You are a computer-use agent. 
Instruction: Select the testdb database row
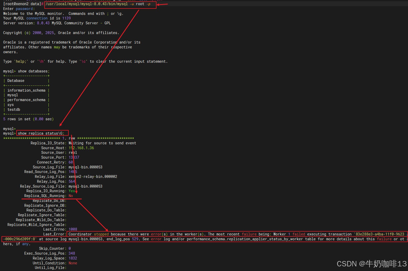[x=26, y=110]
